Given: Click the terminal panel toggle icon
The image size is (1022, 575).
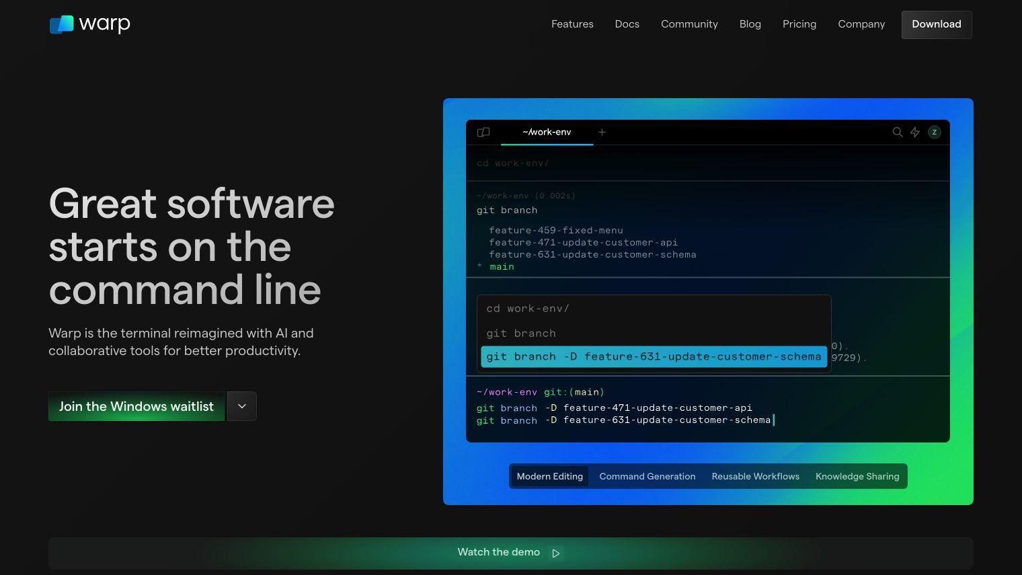Looking at the screenshot, I should (483, 132).
